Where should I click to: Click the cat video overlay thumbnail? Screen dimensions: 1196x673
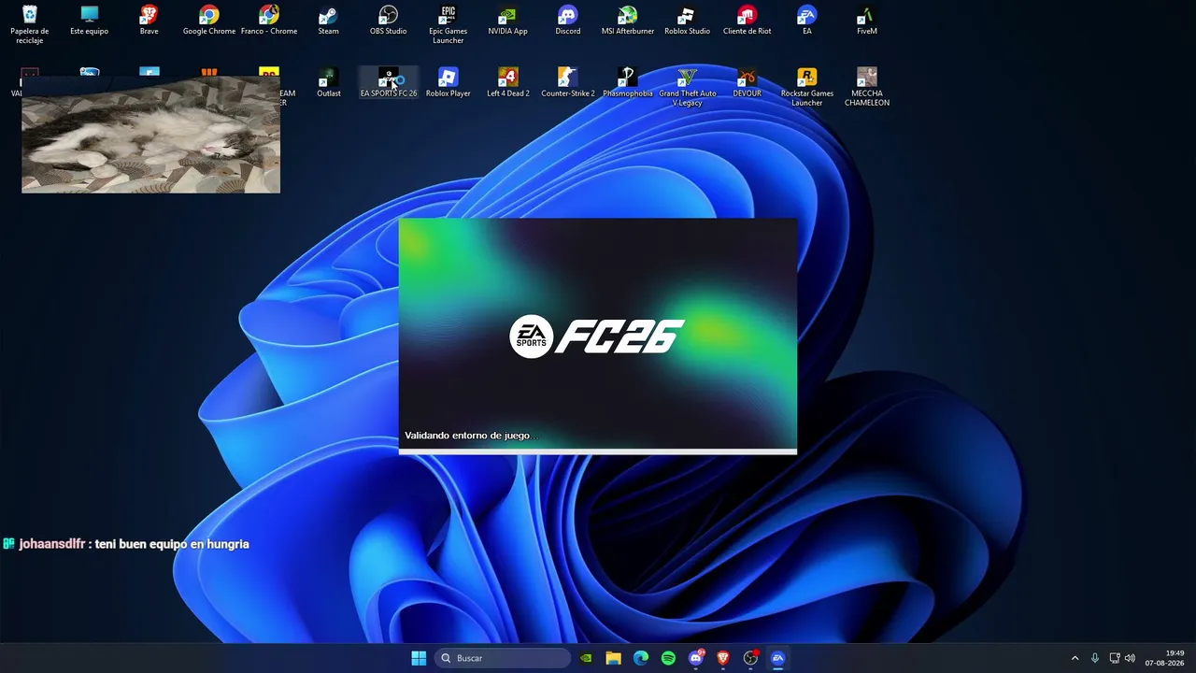[150, 135]
